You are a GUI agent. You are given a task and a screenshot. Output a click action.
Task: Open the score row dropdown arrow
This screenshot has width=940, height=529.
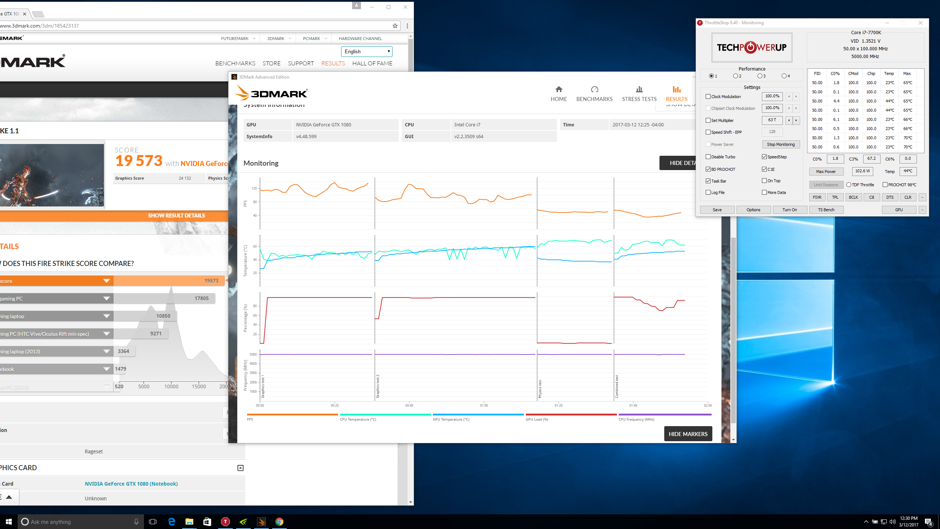(106, 281)
